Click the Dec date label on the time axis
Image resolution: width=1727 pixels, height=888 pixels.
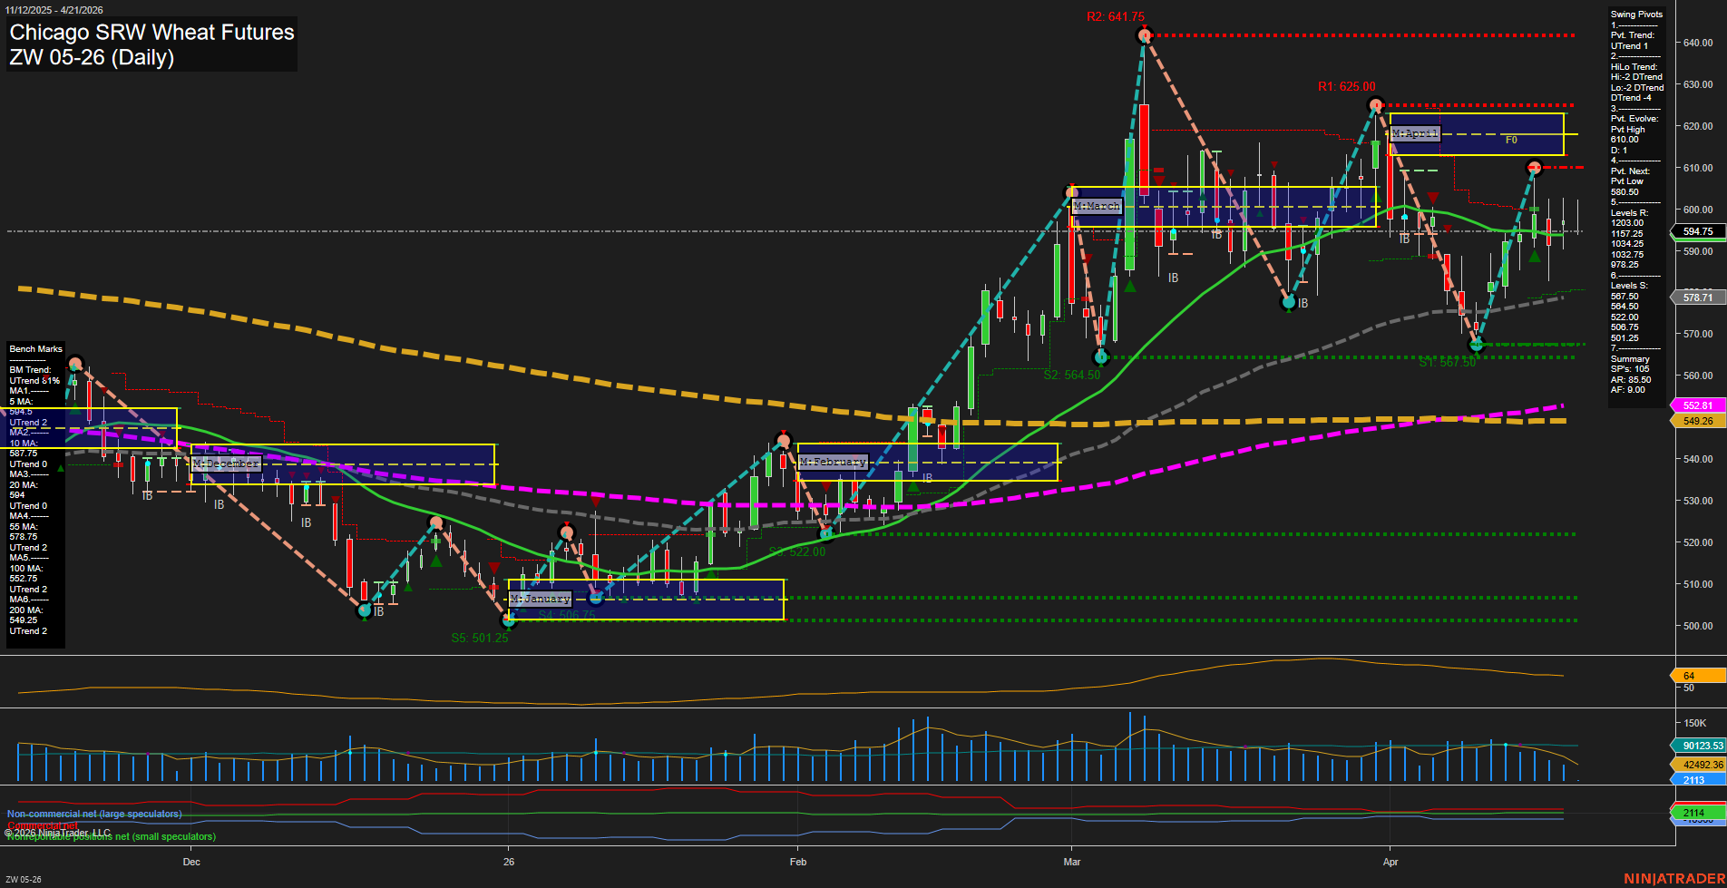[191, 862]
